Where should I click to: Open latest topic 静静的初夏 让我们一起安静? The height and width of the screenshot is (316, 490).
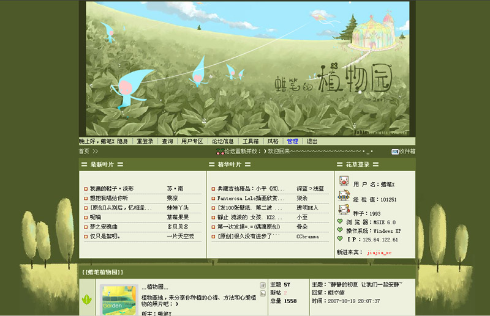(x=364, y=284)
